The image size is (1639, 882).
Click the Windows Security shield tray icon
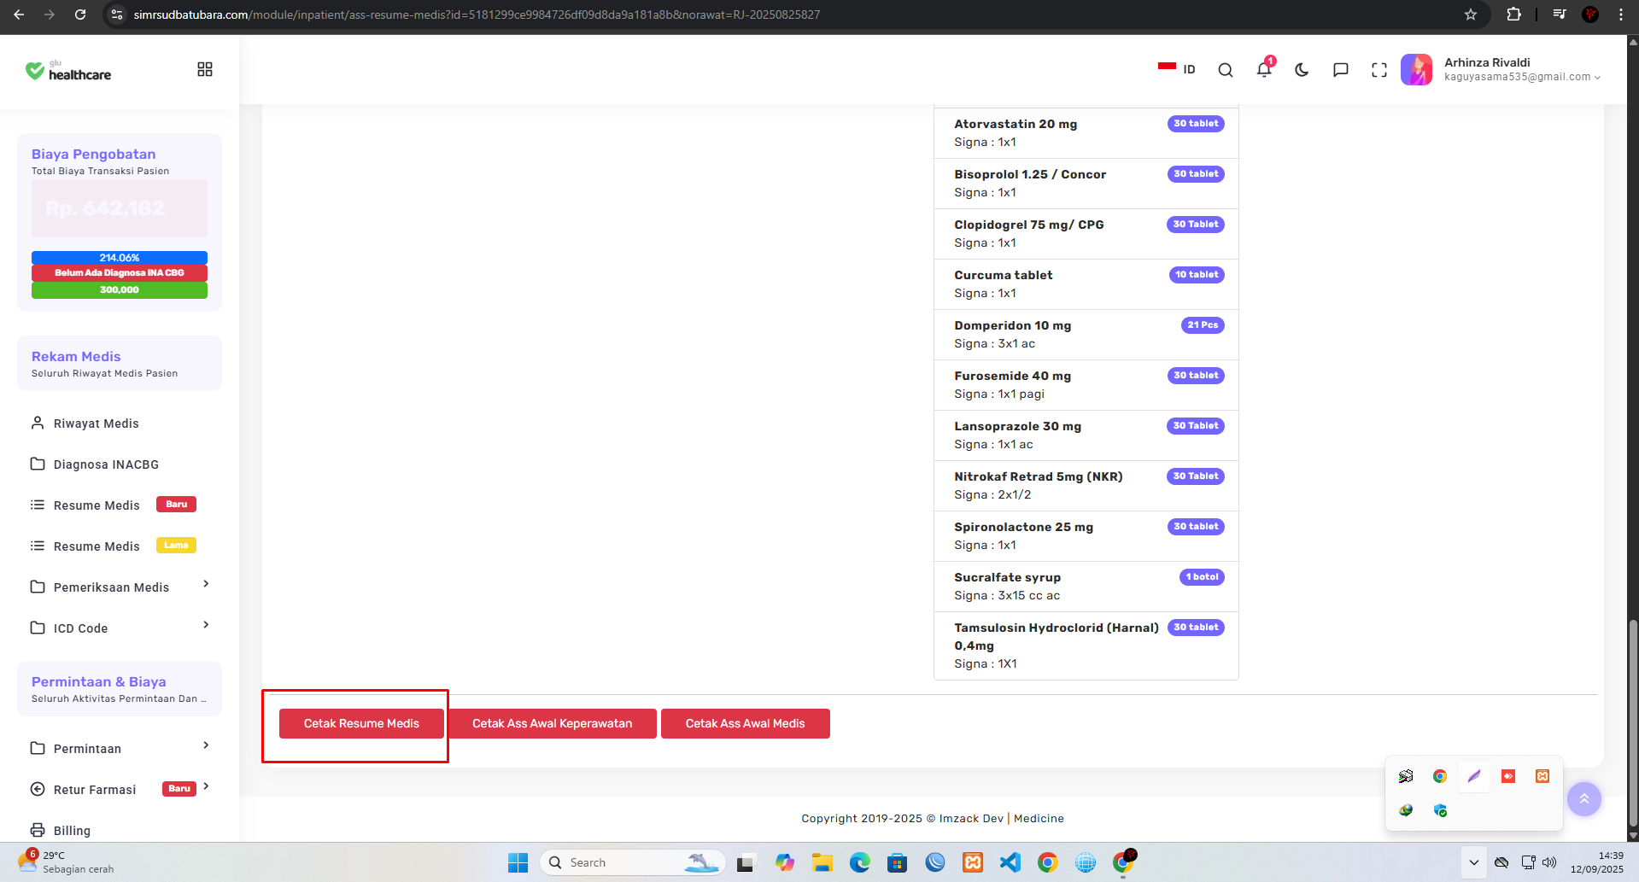(1440, 810)
